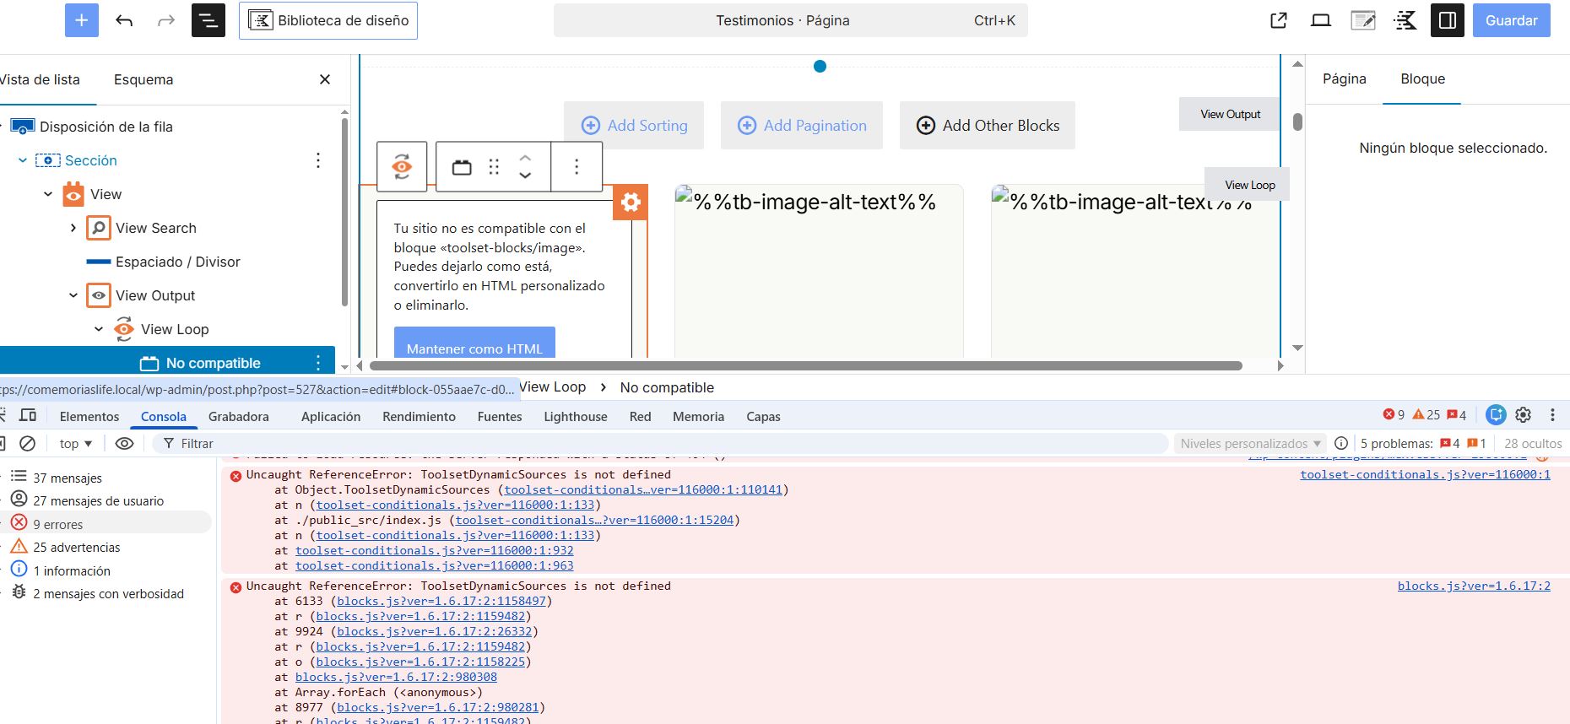Move block up with up chevron

pos(525,158)
